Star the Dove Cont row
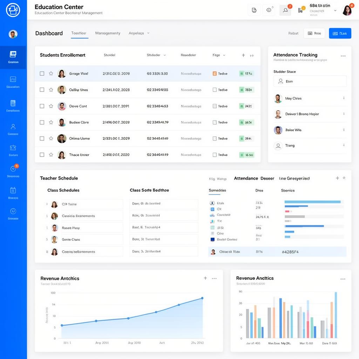The width and height of the screenshot is (359, 359). (51, 106)
